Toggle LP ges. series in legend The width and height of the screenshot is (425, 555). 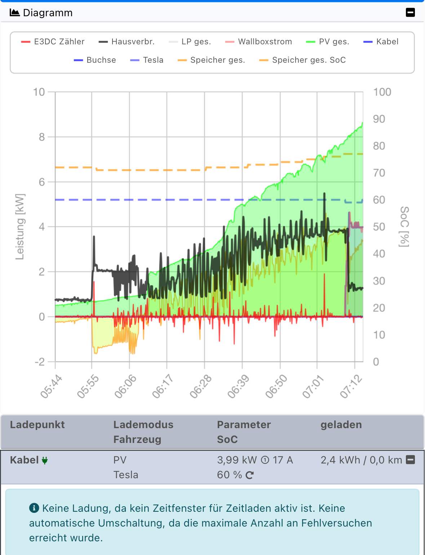point(190,41)
